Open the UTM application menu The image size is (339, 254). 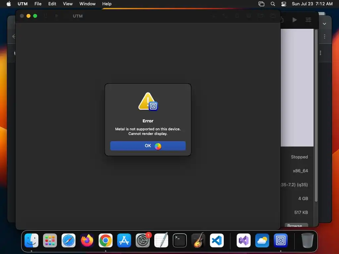(x=23, y=4)
